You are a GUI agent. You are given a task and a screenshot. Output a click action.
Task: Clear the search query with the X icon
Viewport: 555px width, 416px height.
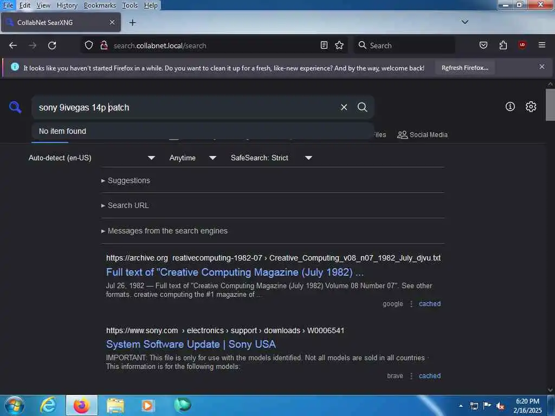point(344,107)
